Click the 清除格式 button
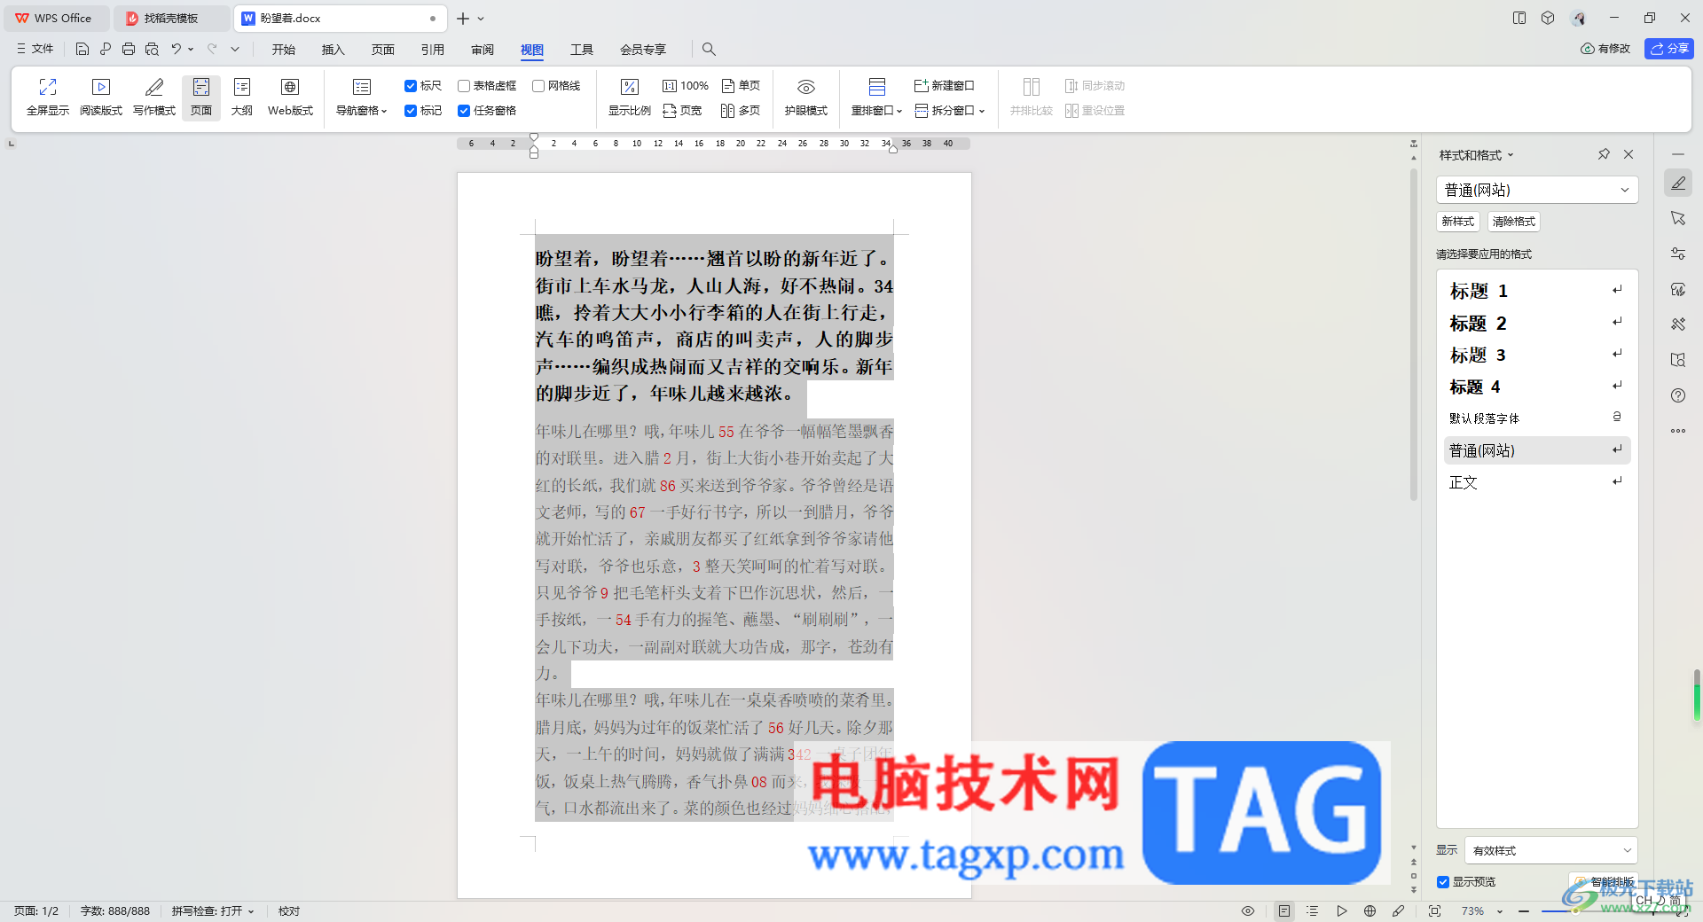Viewport: 1703px width, 922px height. point(1514,222)
